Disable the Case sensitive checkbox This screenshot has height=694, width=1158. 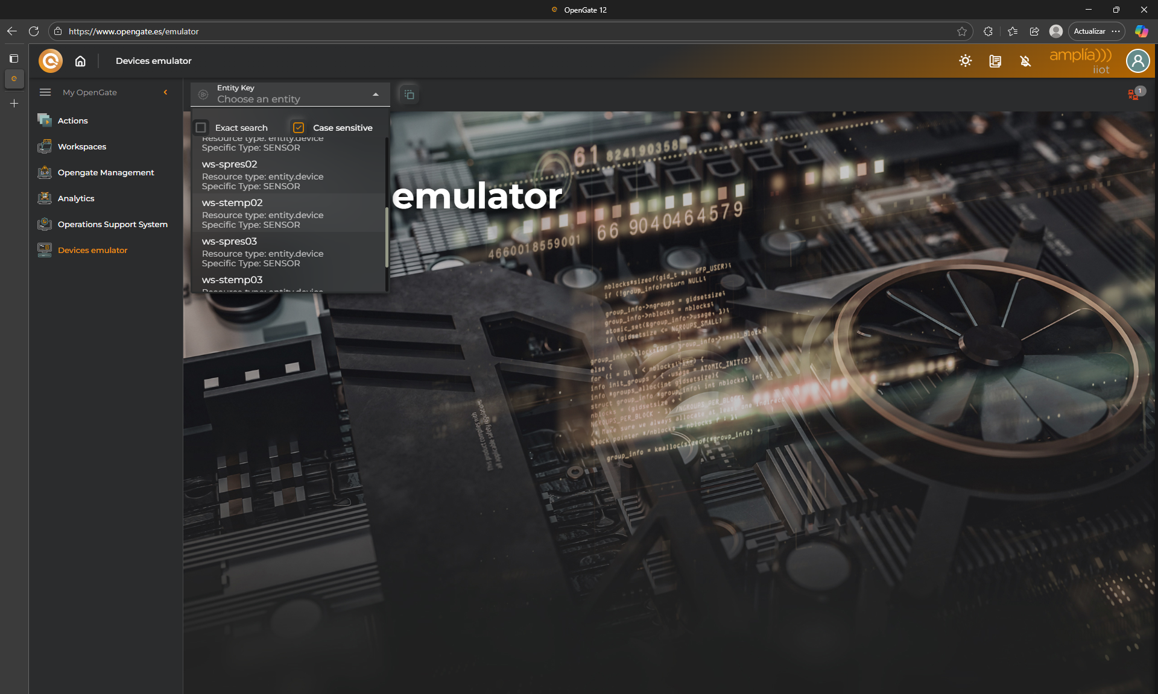299,128
